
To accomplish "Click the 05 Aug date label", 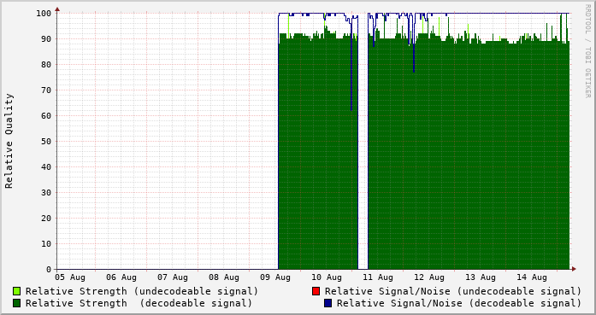I will [x=70, y=277].
